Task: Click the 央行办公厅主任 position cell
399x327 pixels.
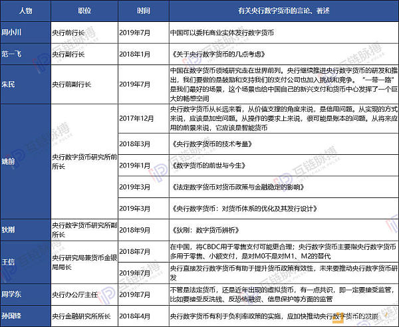Action: tap(84, 294)
